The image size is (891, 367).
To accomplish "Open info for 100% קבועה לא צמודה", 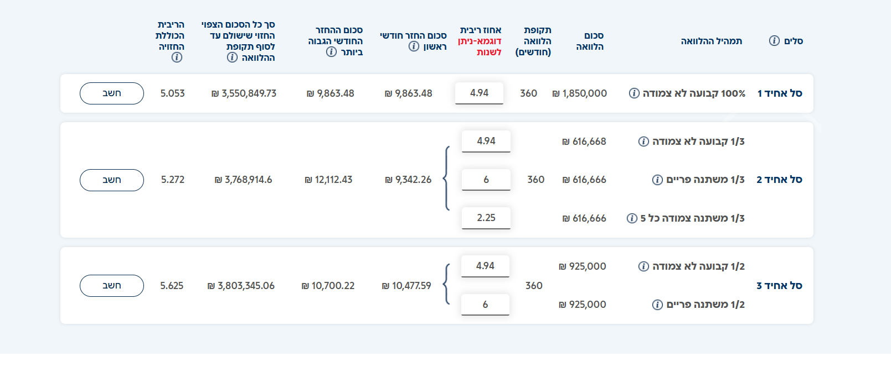I will pos(634,93).
